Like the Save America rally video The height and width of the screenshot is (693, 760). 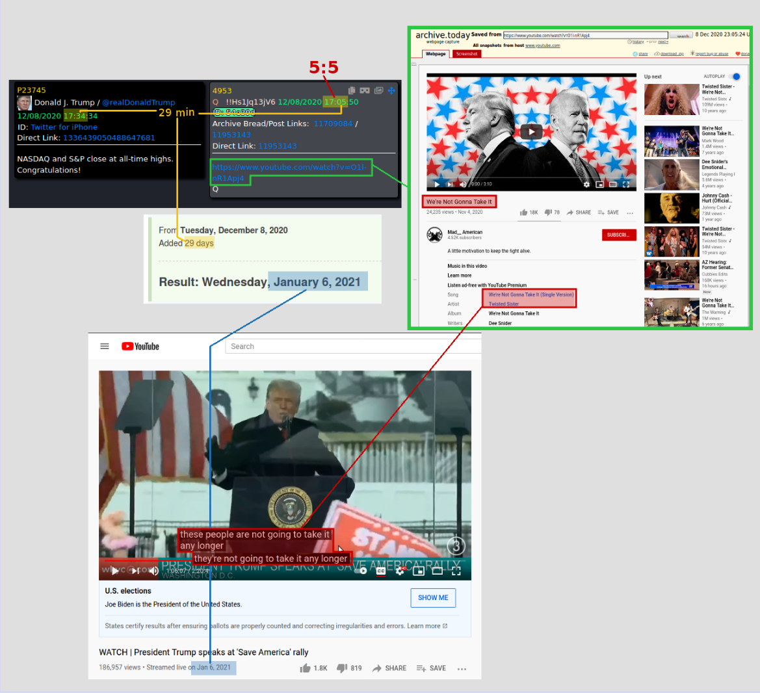point(313,668)
